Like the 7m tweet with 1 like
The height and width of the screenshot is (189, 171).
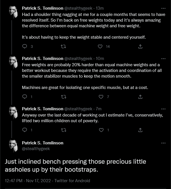[x=101, y=130]
